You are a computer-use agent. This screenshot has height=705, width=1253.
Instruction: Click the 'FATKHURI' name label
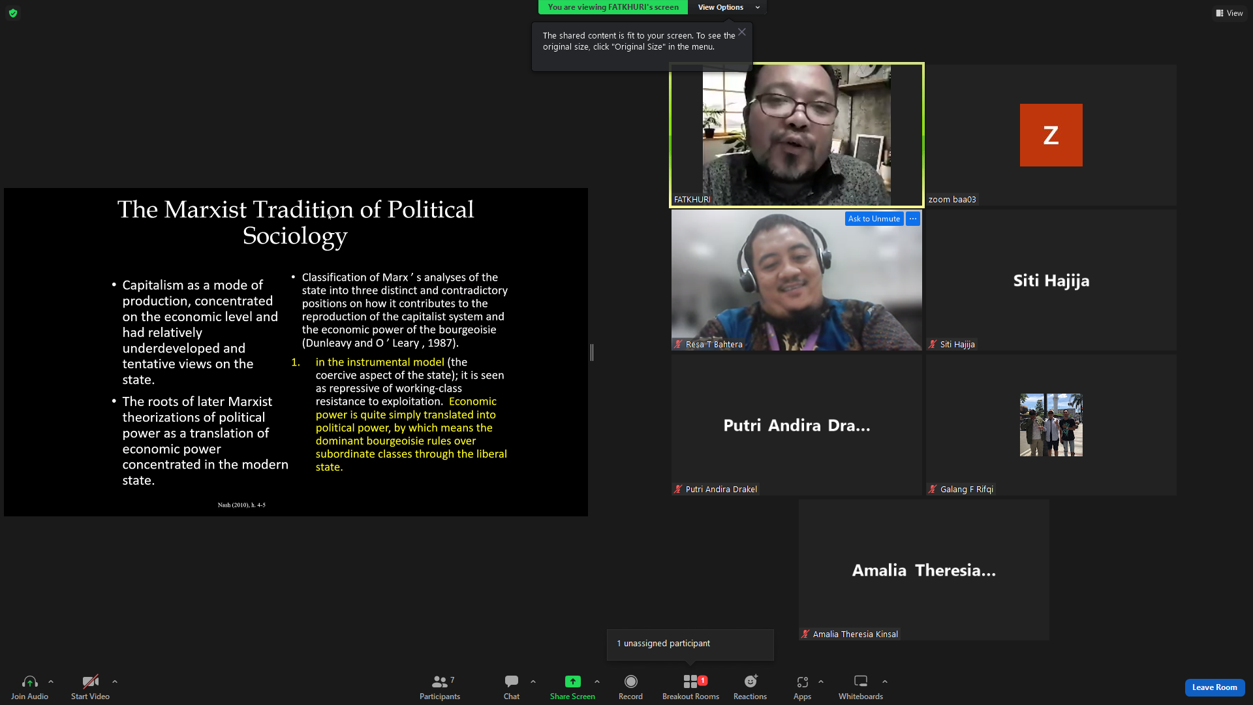(692, 200)
